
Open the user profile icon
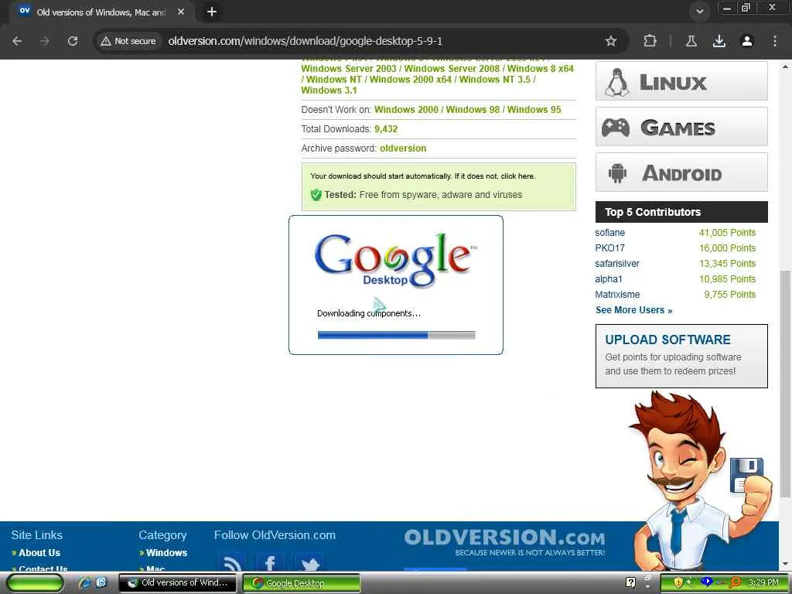coord(747,41)
